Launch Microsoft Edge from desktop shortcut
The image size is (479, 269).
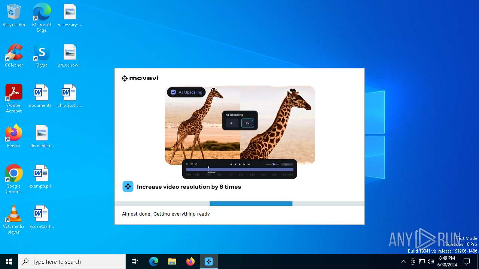coord(42,18)
